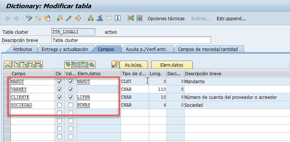Go to Campos de moneda/cantidad tab
This screenshot has height=142, width=290.
tap(208, 49)
